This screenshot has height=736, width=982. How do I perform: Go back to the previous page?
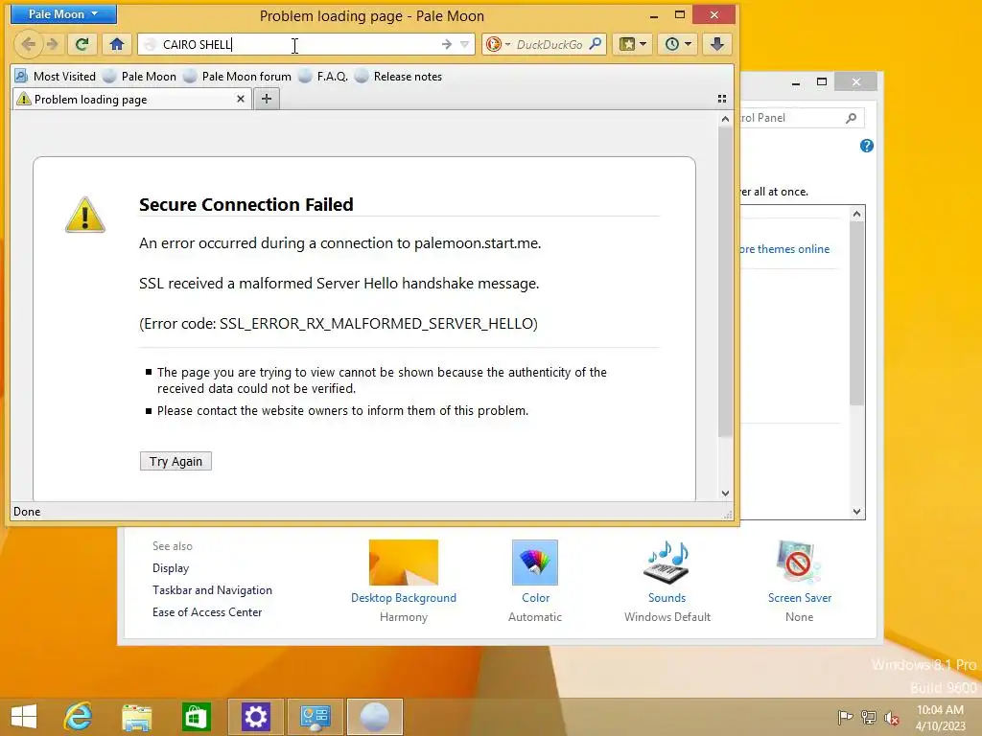[28, 44]
